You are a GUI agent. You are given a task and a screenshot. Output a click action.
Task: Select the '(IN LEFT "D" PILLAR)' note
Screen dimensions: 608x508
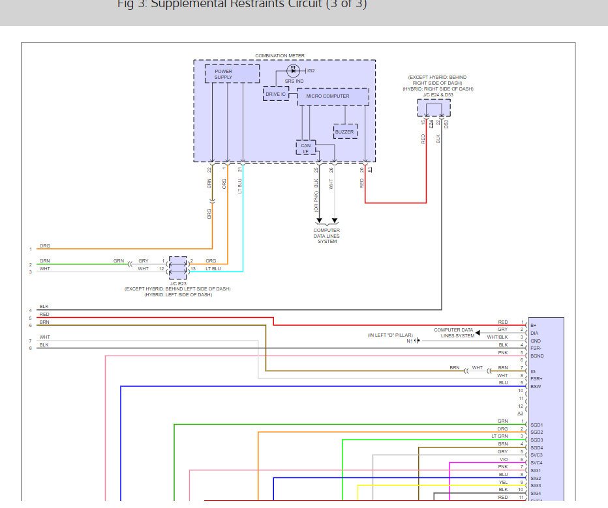point(390,335)
